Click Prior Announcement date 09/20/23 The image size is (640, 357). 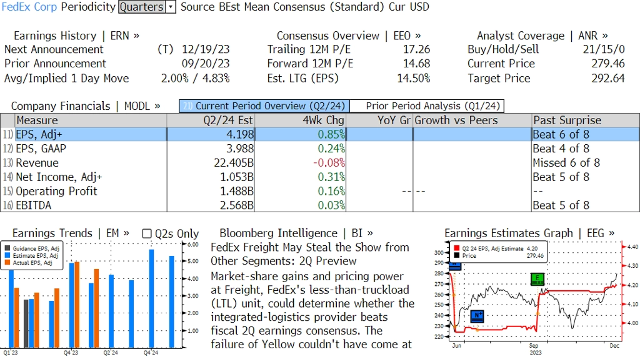(x=206, y=64)
